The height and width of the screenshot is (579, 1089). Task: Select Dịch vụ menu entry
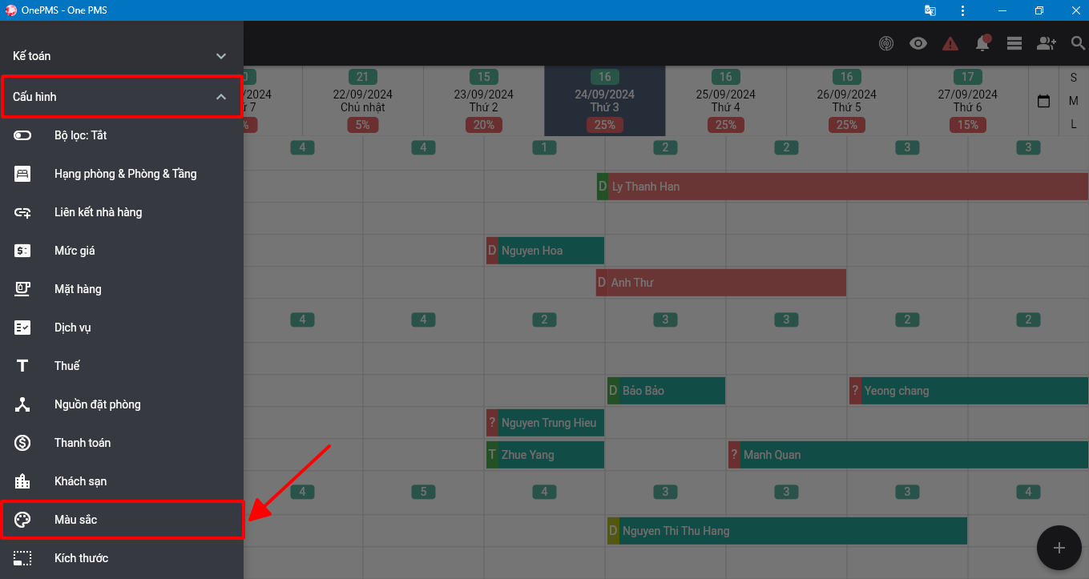coord(122,328)
